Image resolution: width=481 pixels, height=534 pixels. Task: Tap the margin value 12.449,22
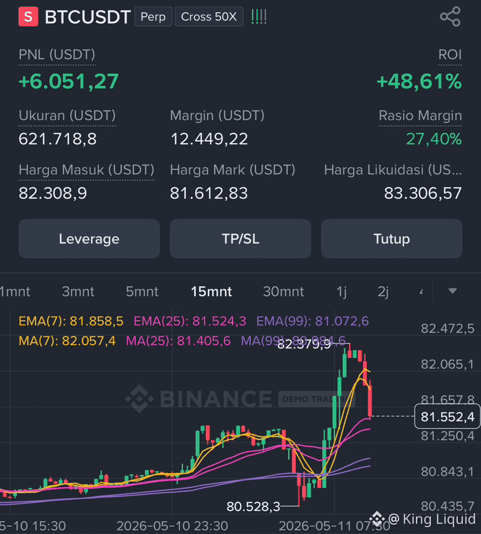click(x=209, y=139)
